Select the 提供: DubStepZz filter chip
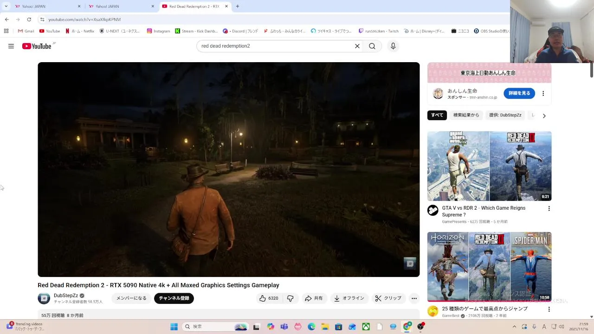The width and height of the screenshot is (594, 334). tap(505, 115)
